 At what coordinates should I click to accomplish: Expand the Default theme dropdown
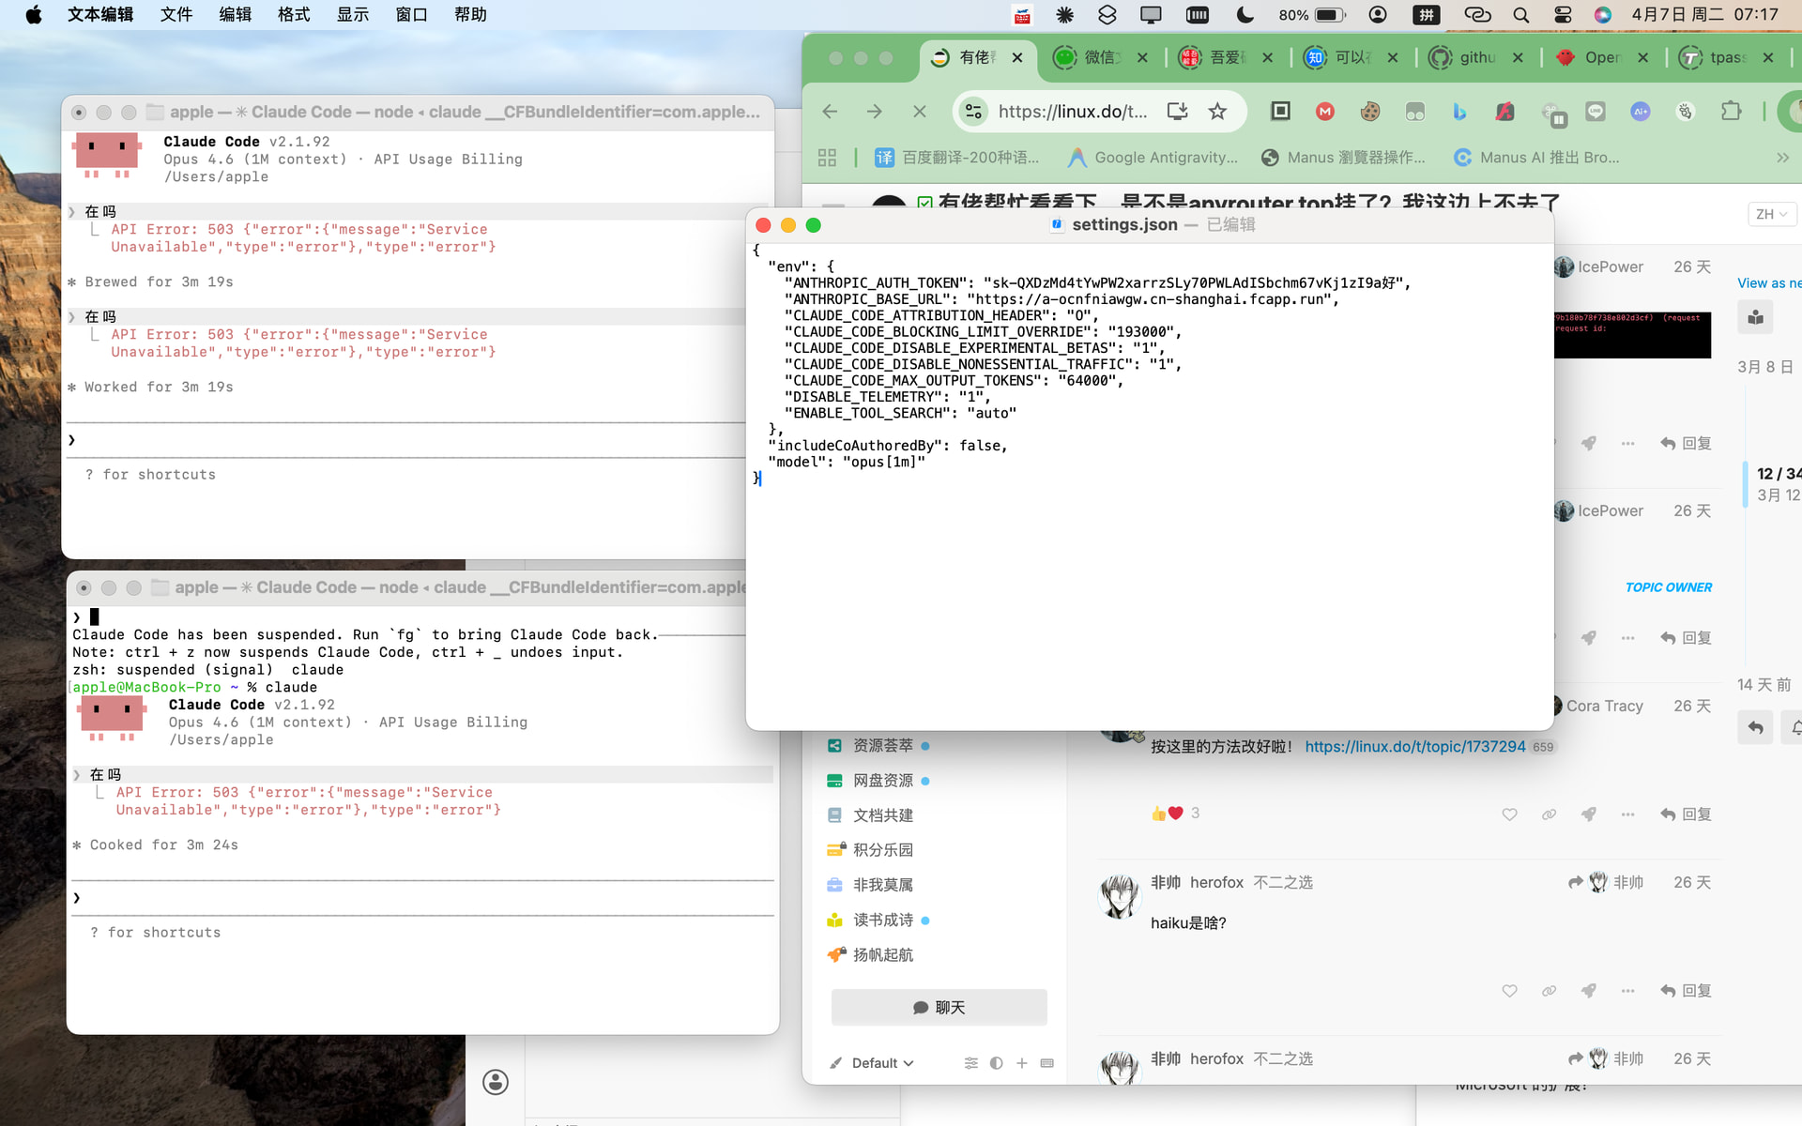pyautogui.click(x=882, y=1063)
